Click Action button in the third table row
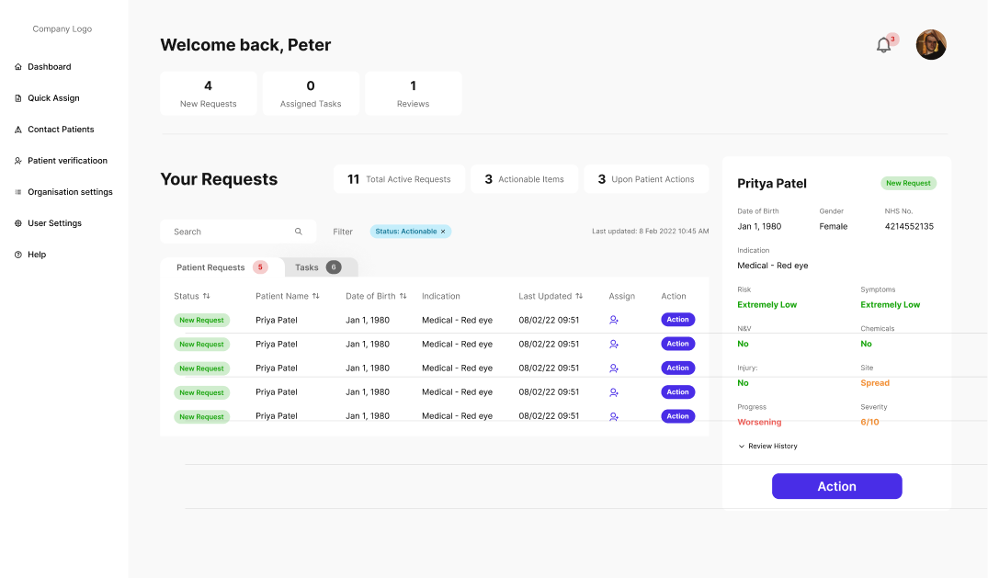Viewport: 988px width, 578px height. [677, 368]
